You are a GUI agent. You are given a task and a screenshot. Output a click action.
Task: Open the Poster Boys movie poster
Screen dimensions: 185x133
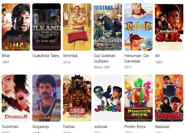[x=138, y=98]
